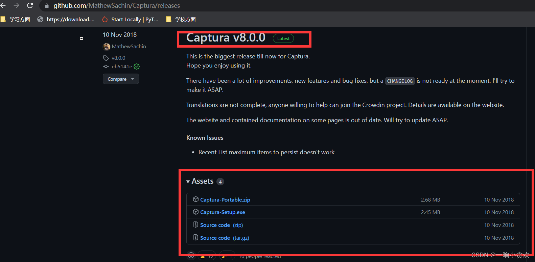Open the https://download... bookmark
The width and height of the screenshot is (535, 262).
66,19
